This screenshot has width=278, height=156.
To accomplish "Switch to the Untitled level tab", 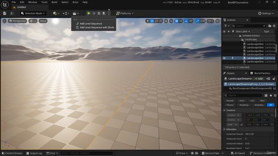I will [21, 7].
